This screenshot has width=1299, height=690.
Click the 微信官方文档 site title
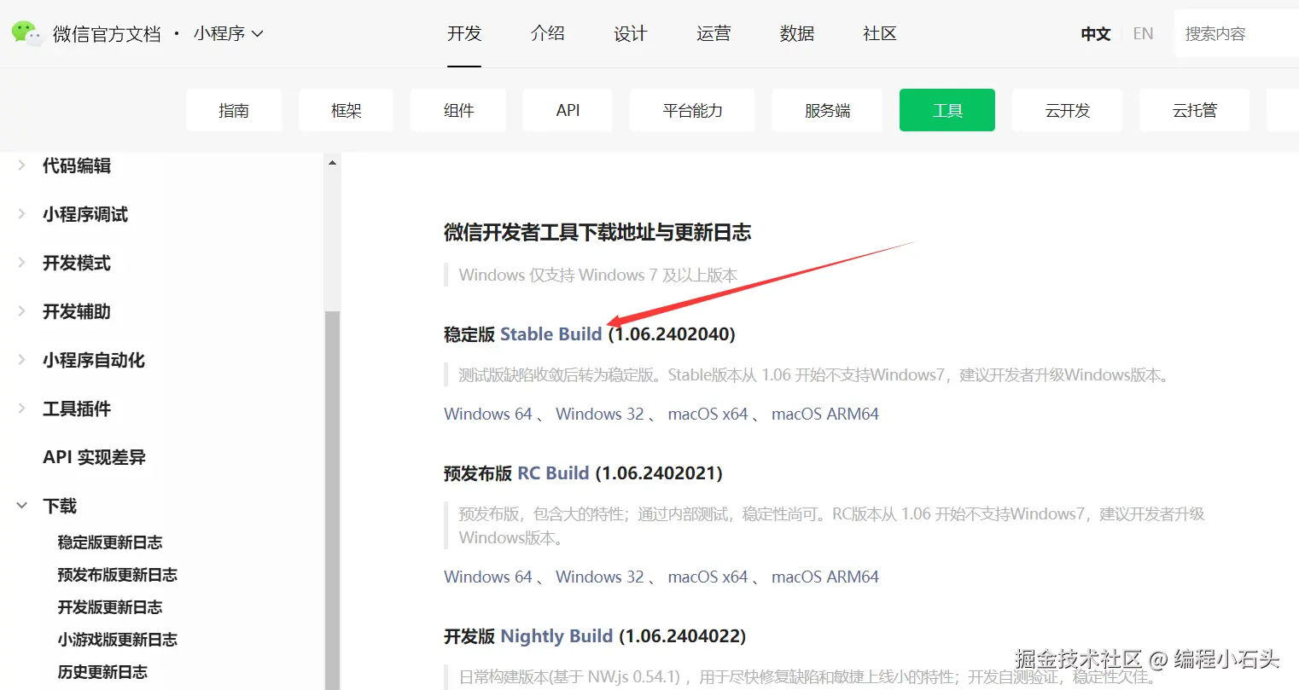click(107, 34)
